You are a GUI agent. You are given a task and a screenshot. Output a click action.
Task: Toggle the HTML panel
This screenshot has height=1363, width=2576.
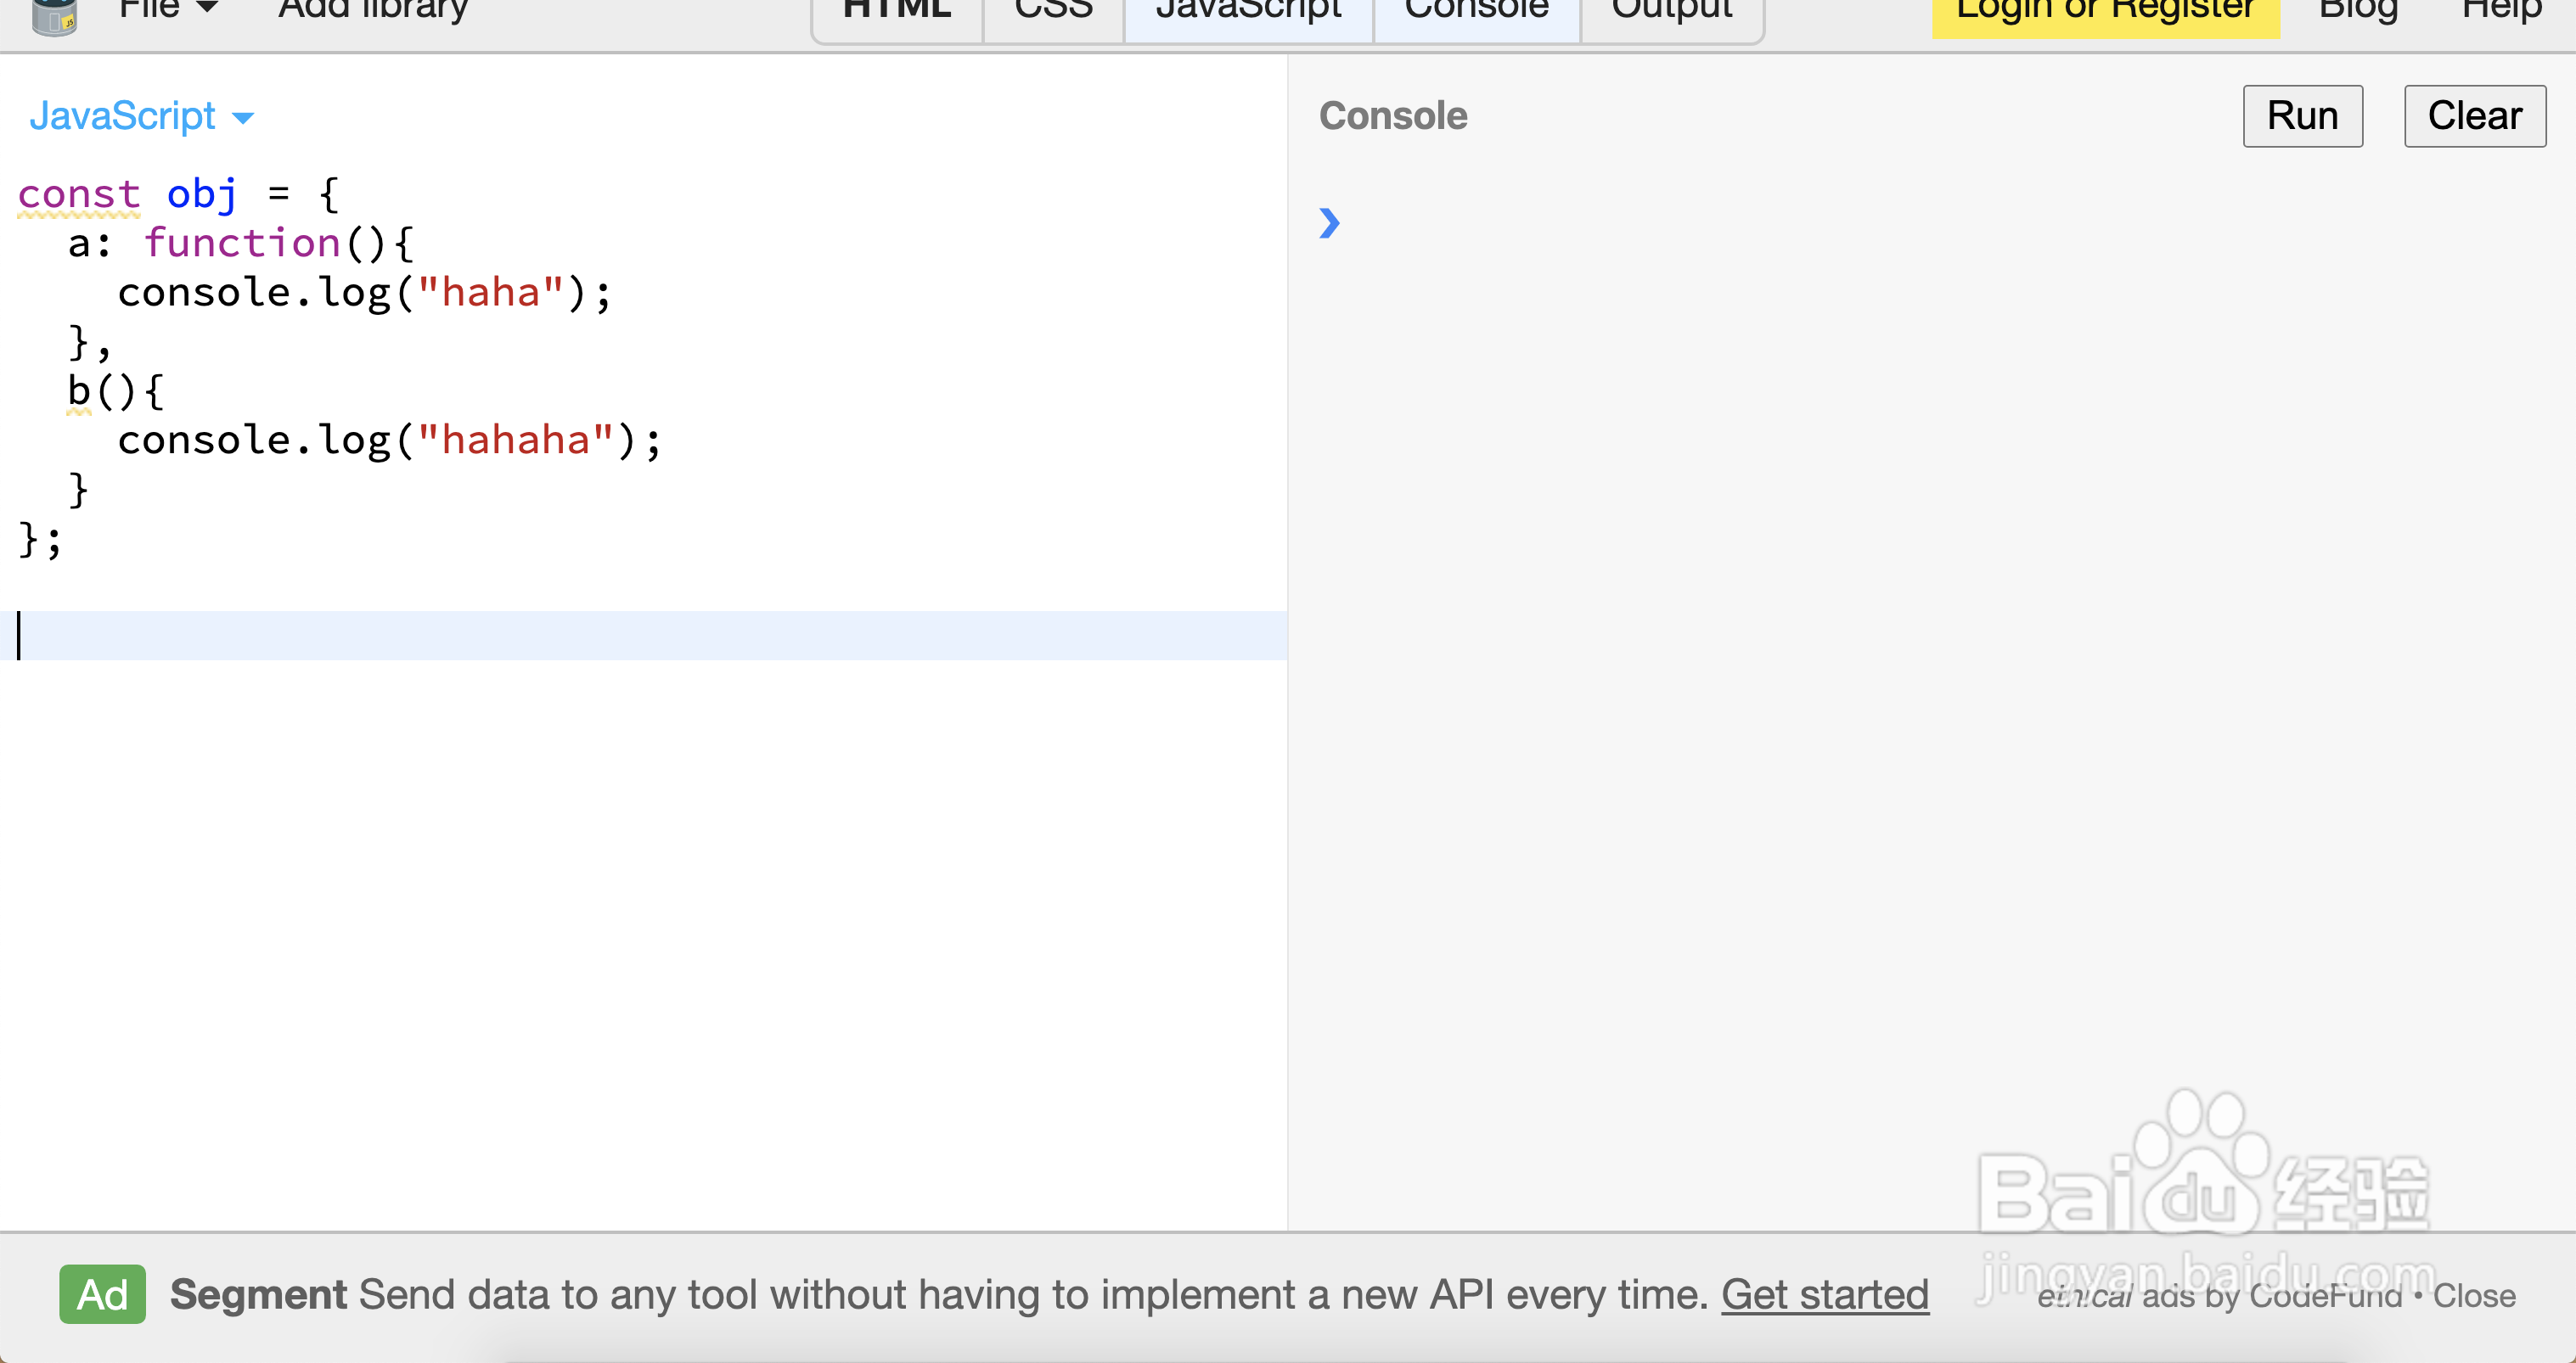pyautogui.click(x=896, y=12)
